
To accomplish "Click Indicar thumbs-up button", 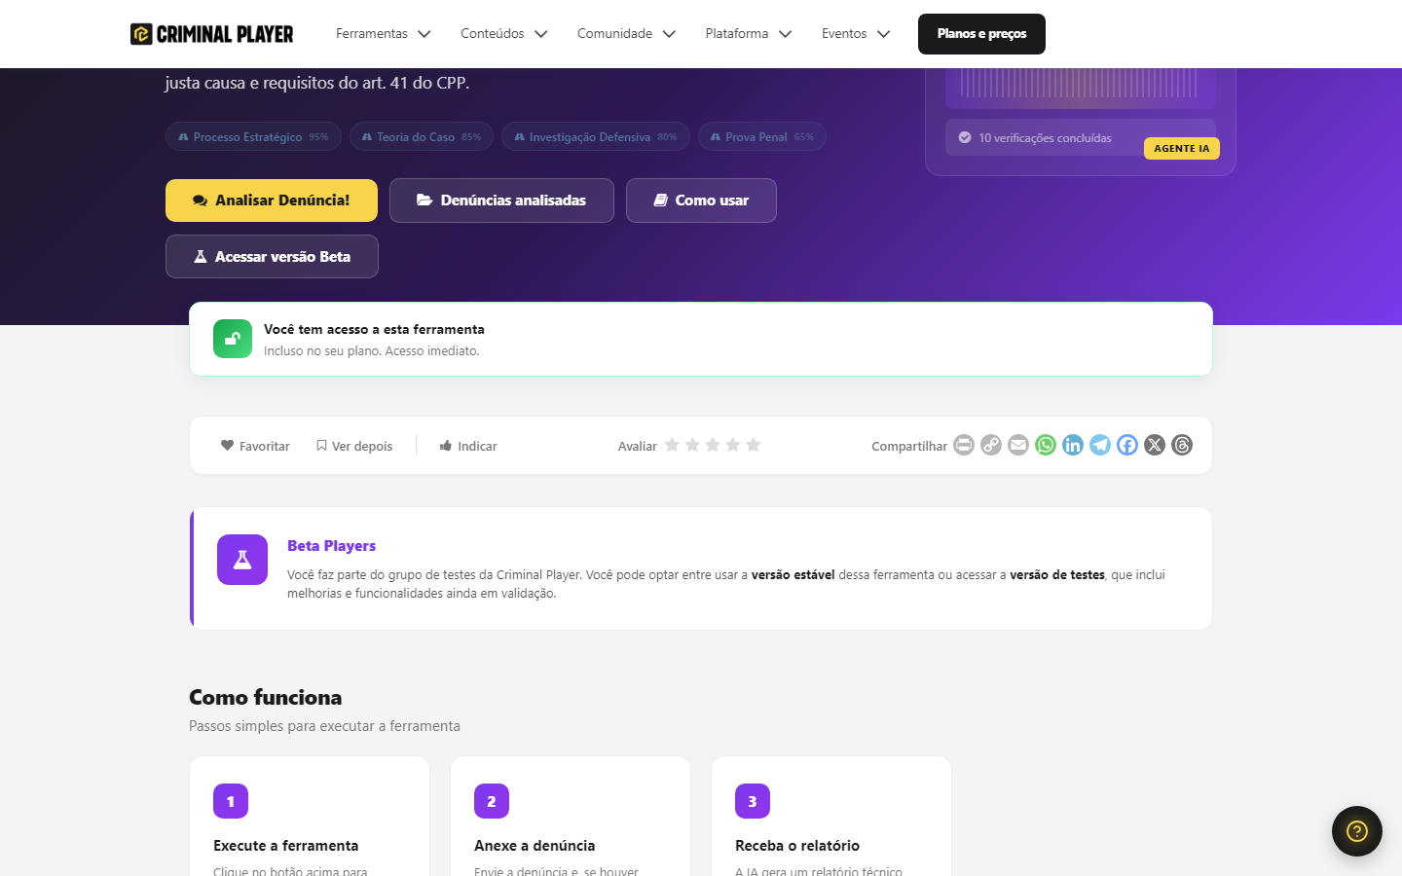I will pyautogui.click(x=468, y=446).
